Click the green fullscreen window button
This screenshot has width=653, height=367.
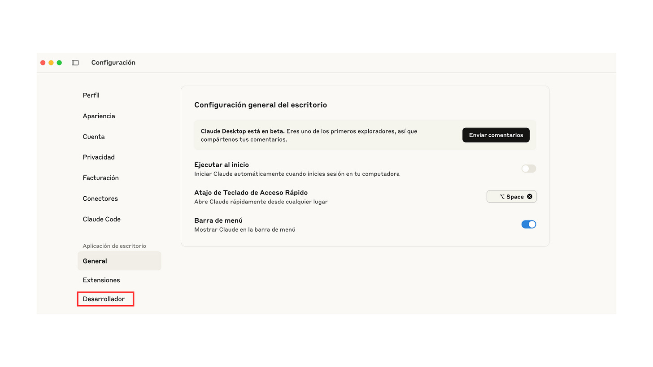coord(59,63)
